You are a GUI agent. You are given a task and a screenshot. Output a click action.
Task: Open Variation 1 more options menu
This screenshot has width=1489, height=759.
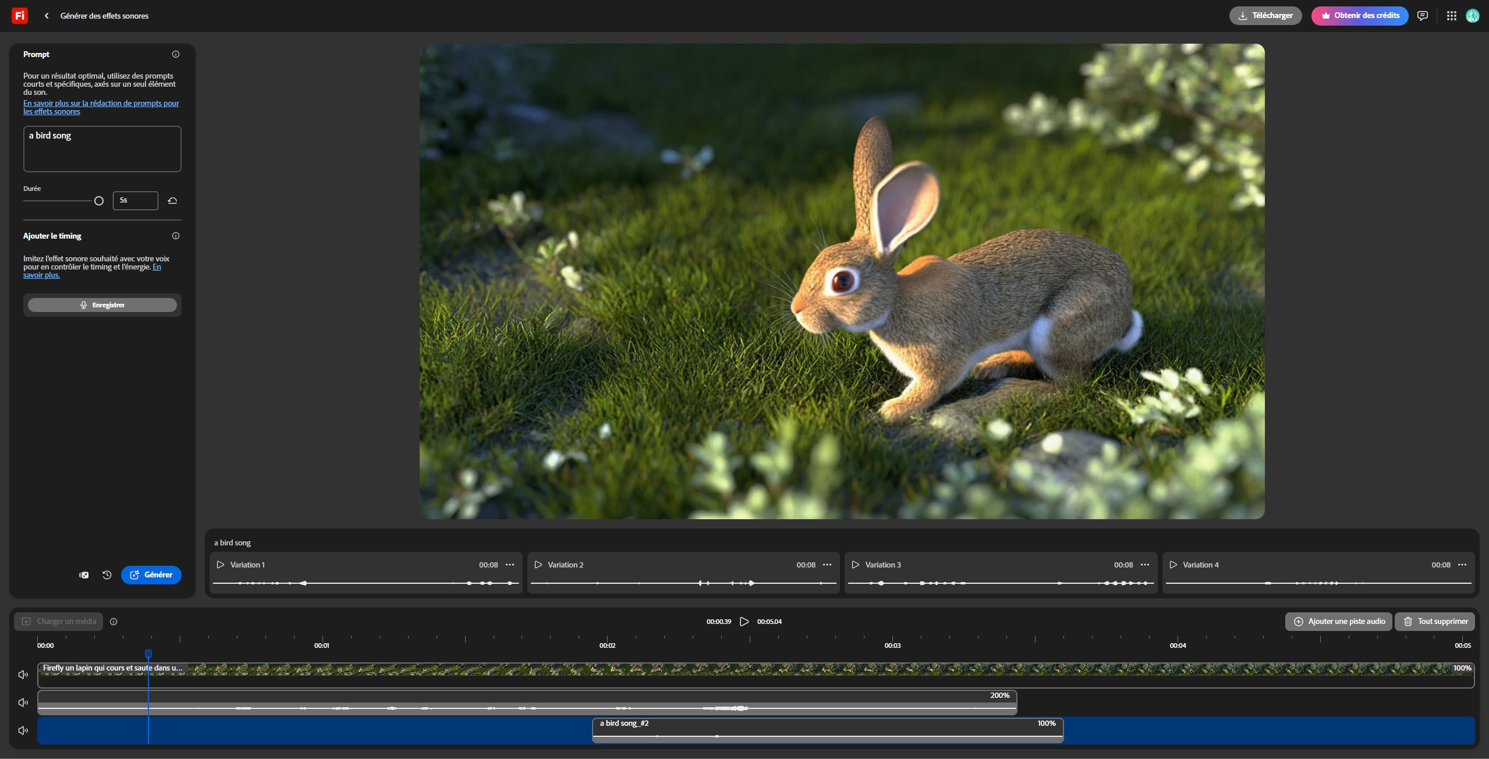[x=510, y=565]
